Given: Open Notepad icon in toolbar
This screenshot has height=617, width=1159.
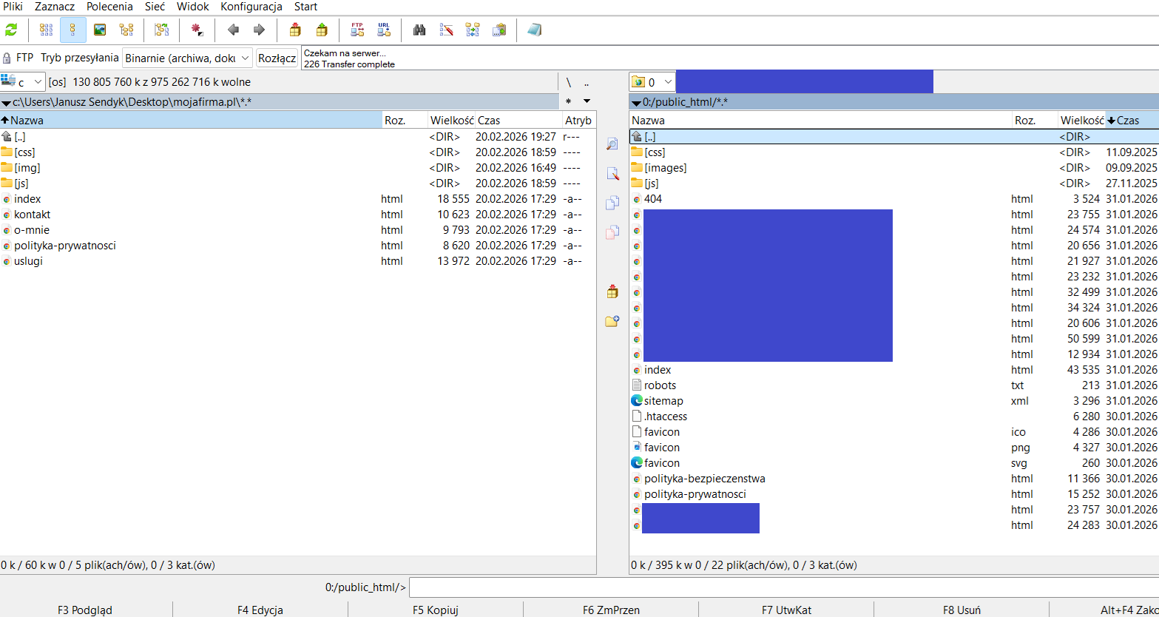Looking at the screenshot, I should (534, 30).
